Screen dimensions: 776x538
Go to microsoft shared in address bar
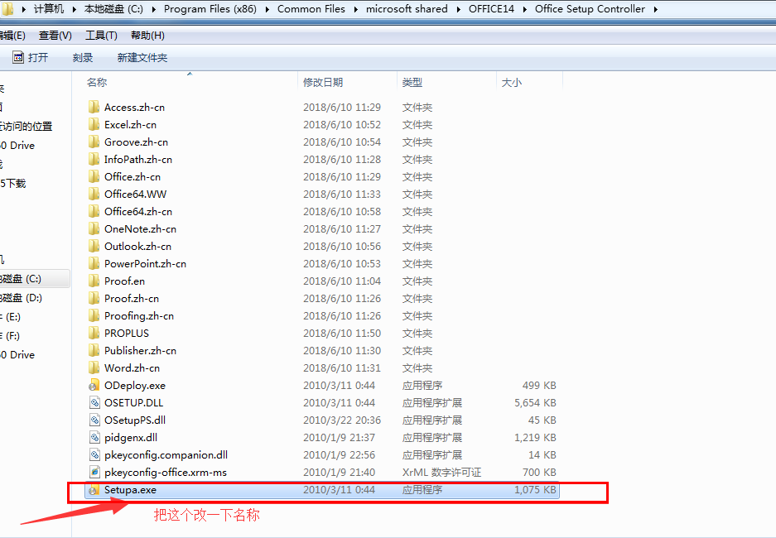(407, 9)
